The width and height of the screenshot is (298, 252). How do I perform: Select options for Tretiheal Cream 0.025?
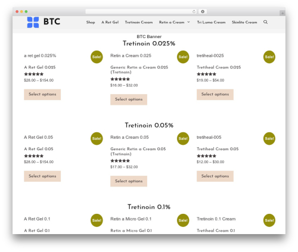pos(215,94)
